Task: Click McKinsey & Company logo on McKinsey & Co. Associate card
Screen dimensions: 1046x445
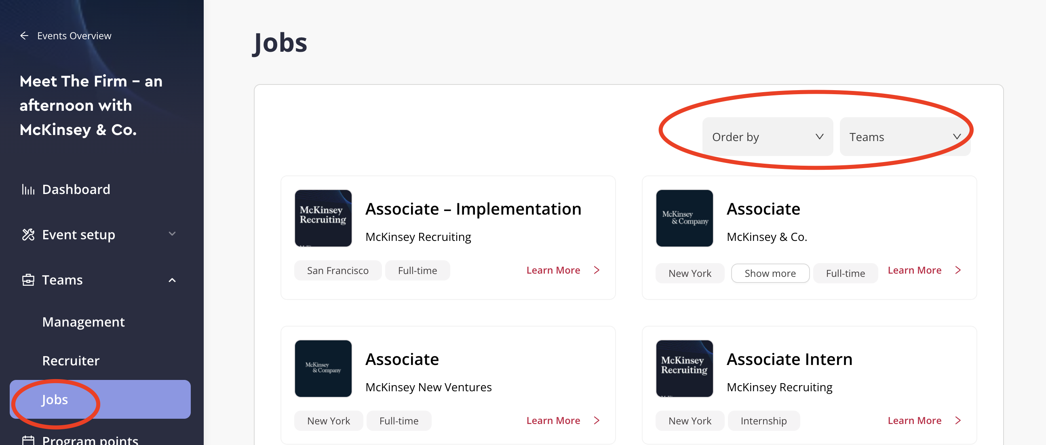Action: click(685, 218)
